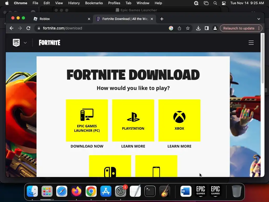
Task: Switch to the Roblox tab
Action: coord(62,19)
